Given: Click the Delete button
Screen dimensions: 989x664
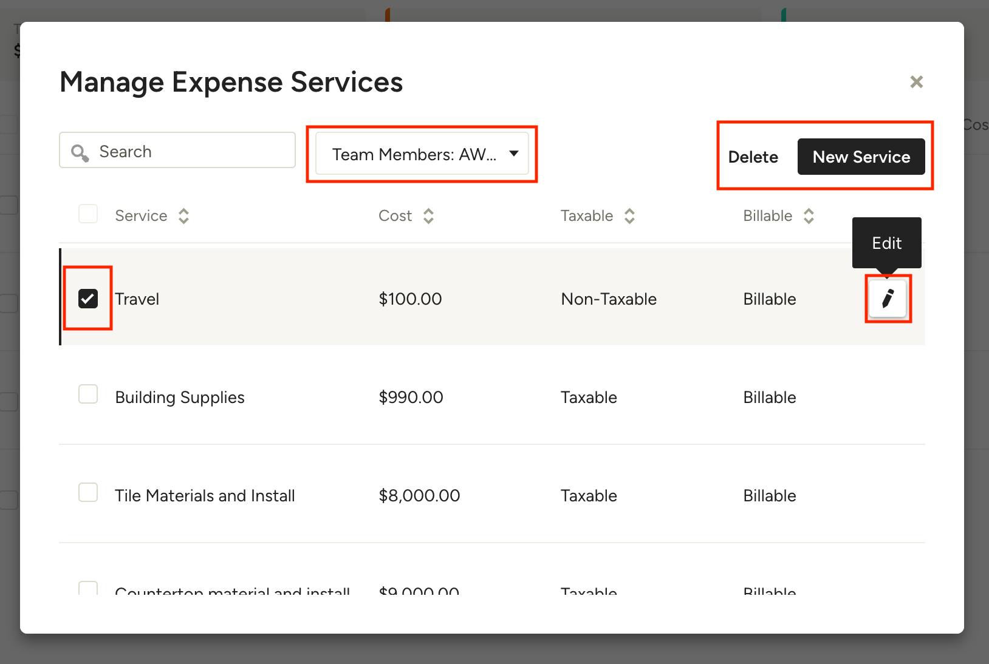Looking at the screenshot, I should 753,157.
